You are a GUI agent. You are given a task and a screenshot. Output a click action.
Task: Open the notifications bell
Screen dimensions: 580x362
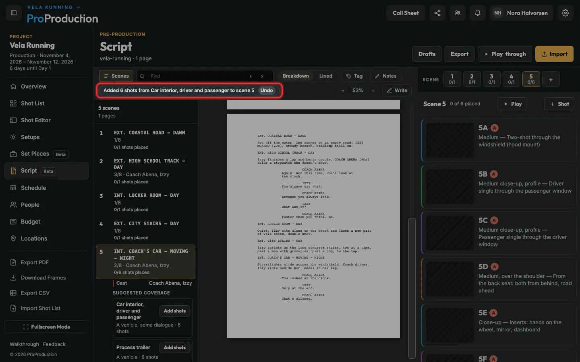(x=478, y=13)
